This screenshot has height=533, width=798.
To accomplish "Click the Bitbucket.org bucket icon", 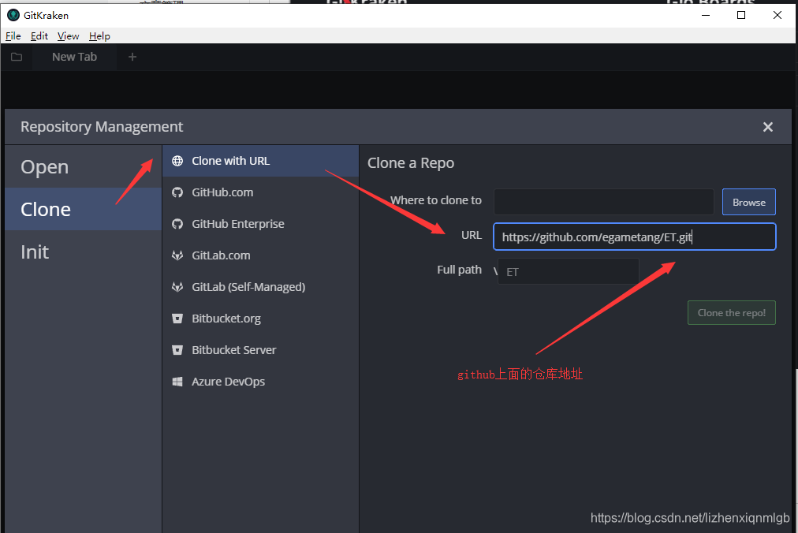I will [x=177, y=319].
